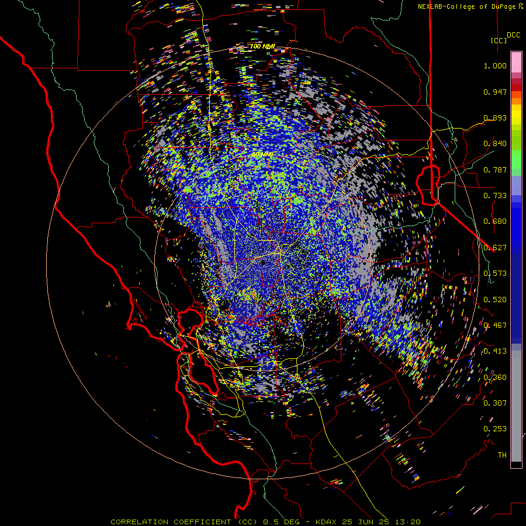This screenshot has width=526, height=526.
Task: Click the 0.413 legend value
Action: point(495,351)
